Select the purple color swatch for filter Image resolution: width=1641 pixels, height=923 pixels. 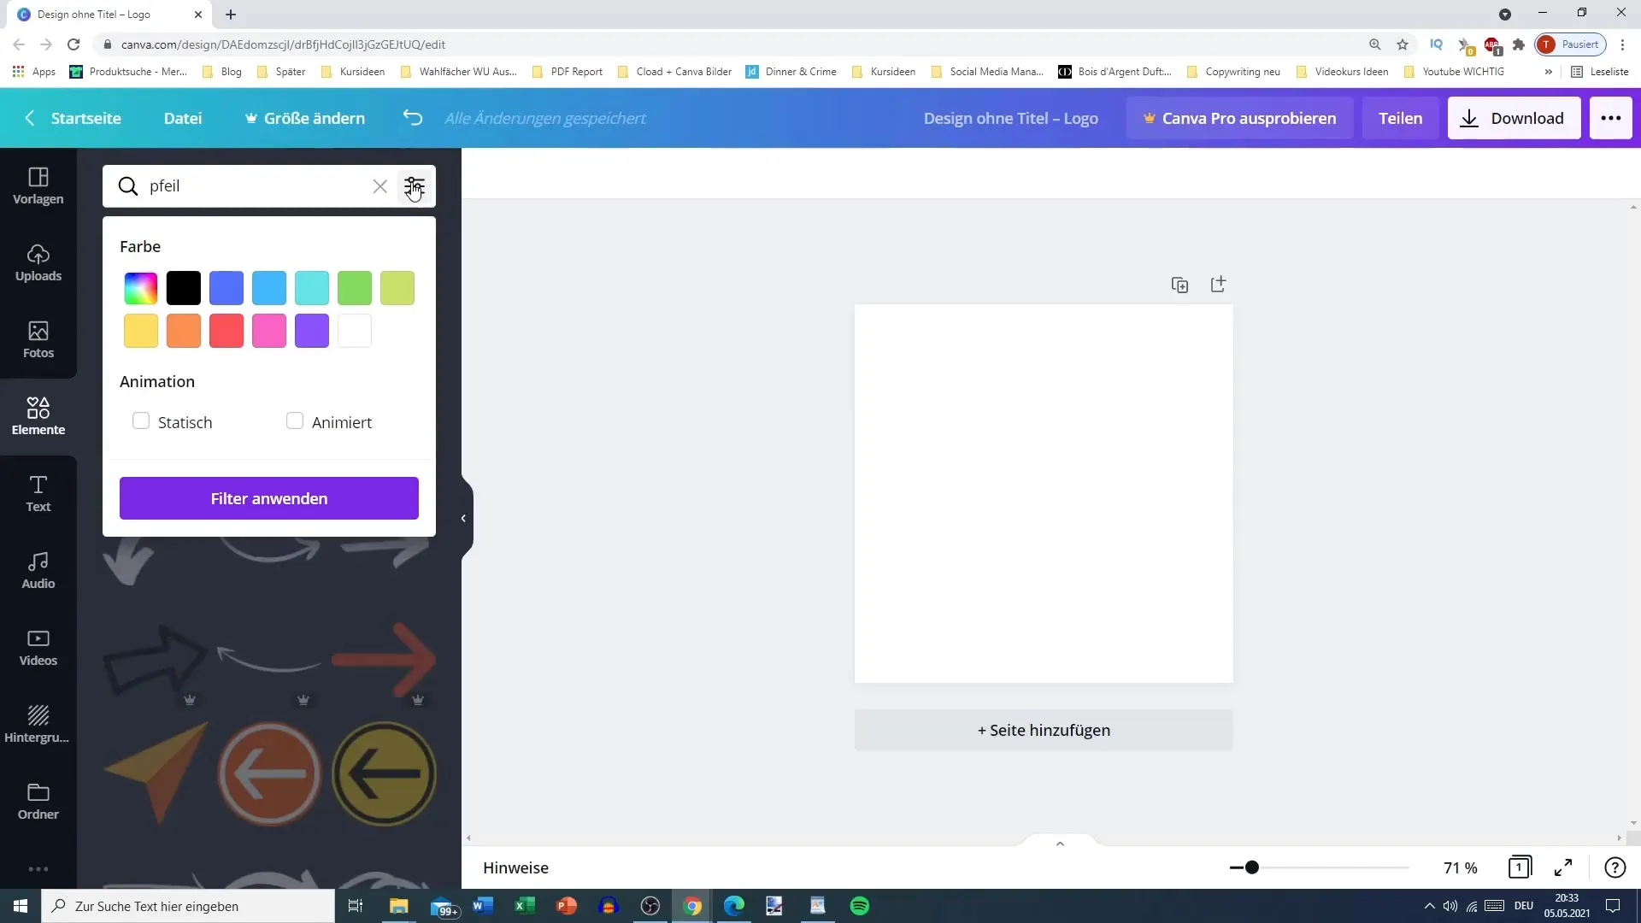(x=312, y=332)
